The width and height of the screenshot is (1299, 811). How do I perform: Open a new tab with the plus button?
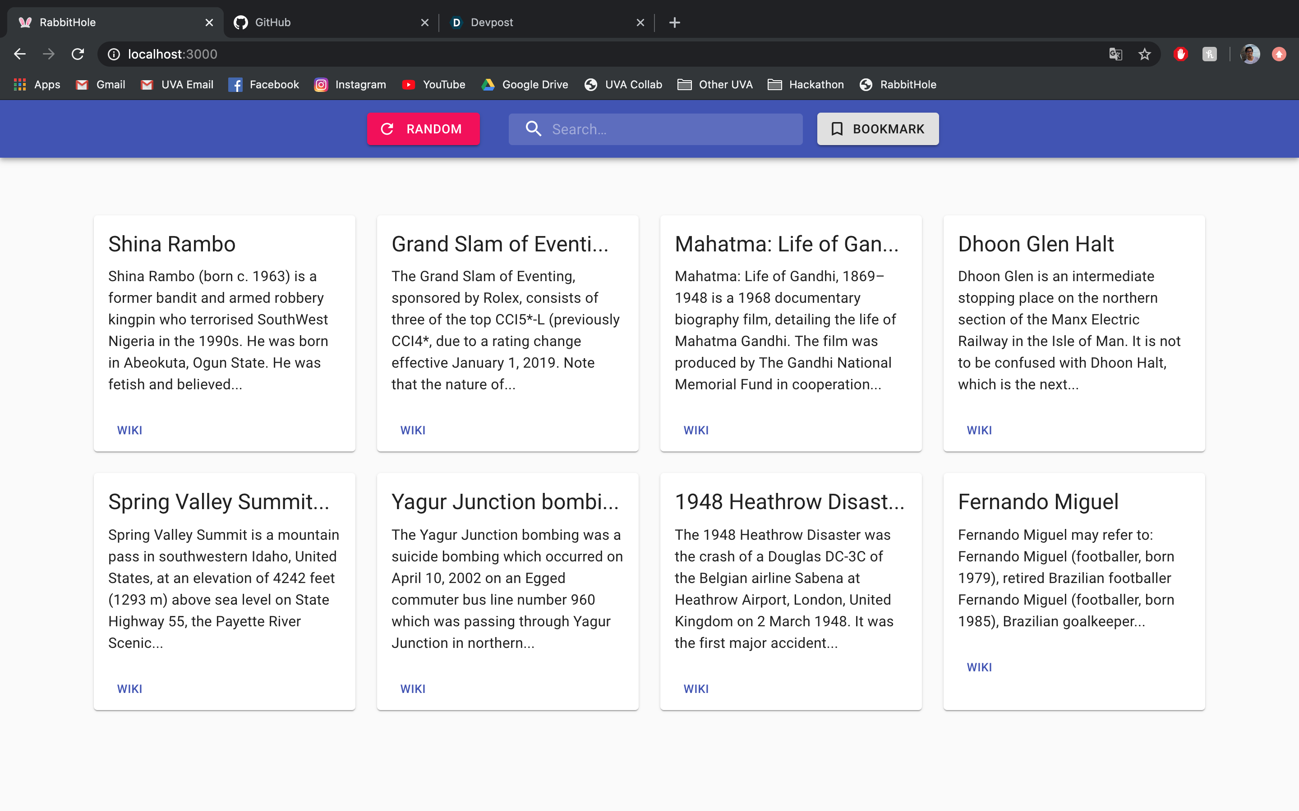pyautogui.click(x=675, y=23)
